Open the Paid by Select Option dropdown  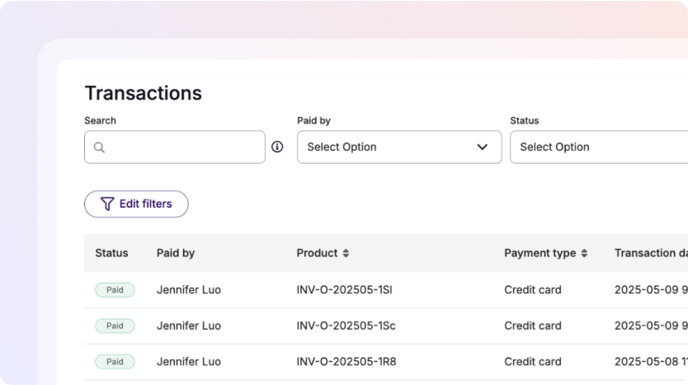pos(398,147)
